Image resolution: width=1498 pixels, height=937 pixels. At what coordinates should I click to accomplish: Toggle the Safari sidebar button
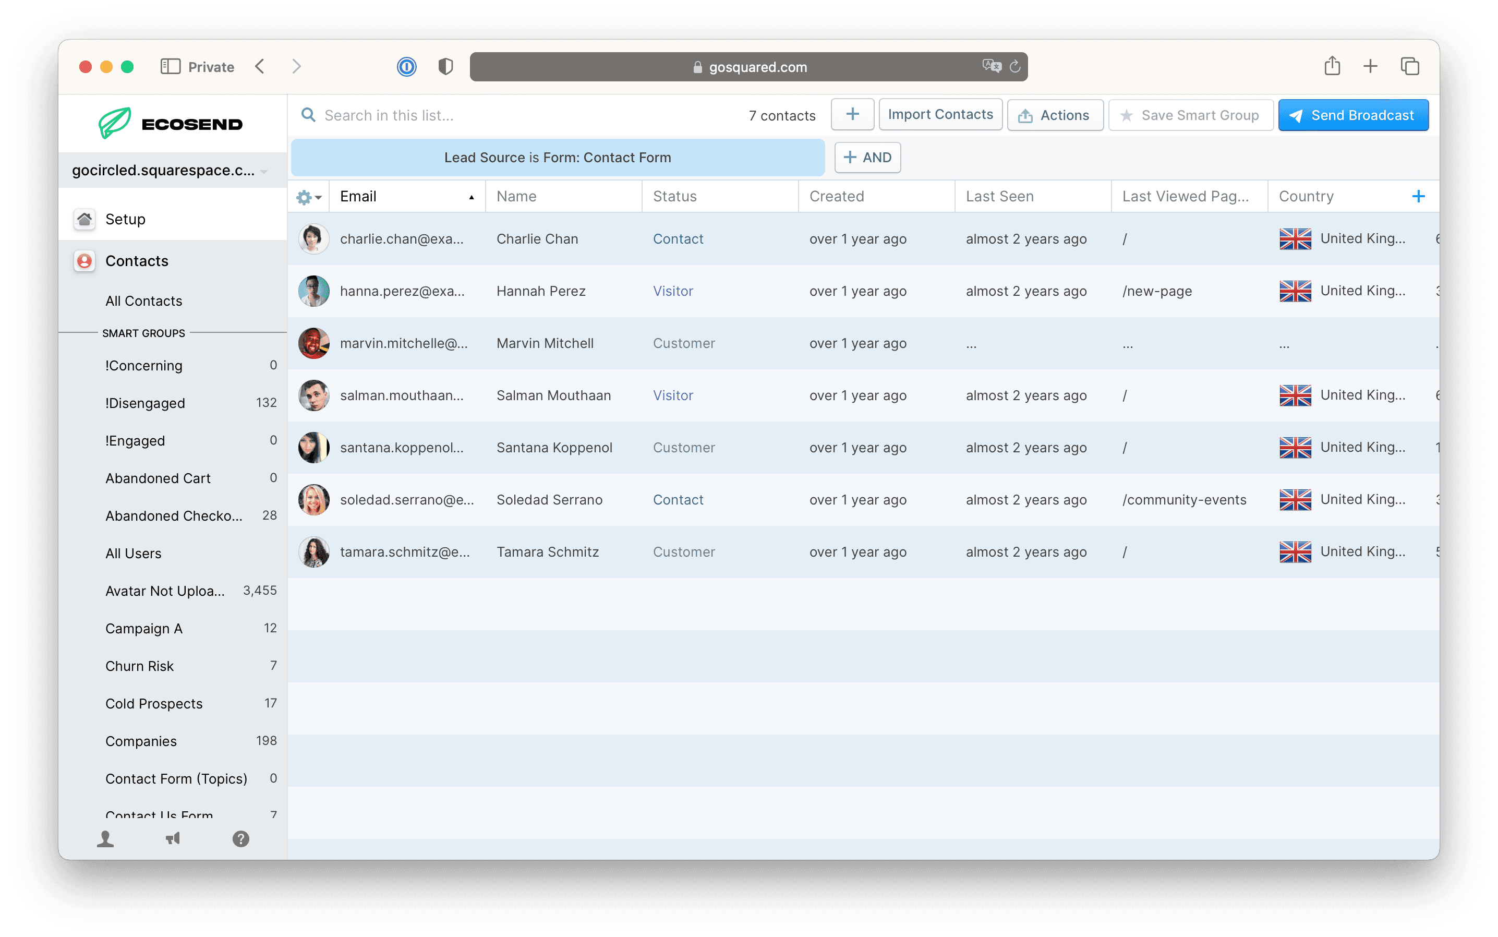coord(170,67)
